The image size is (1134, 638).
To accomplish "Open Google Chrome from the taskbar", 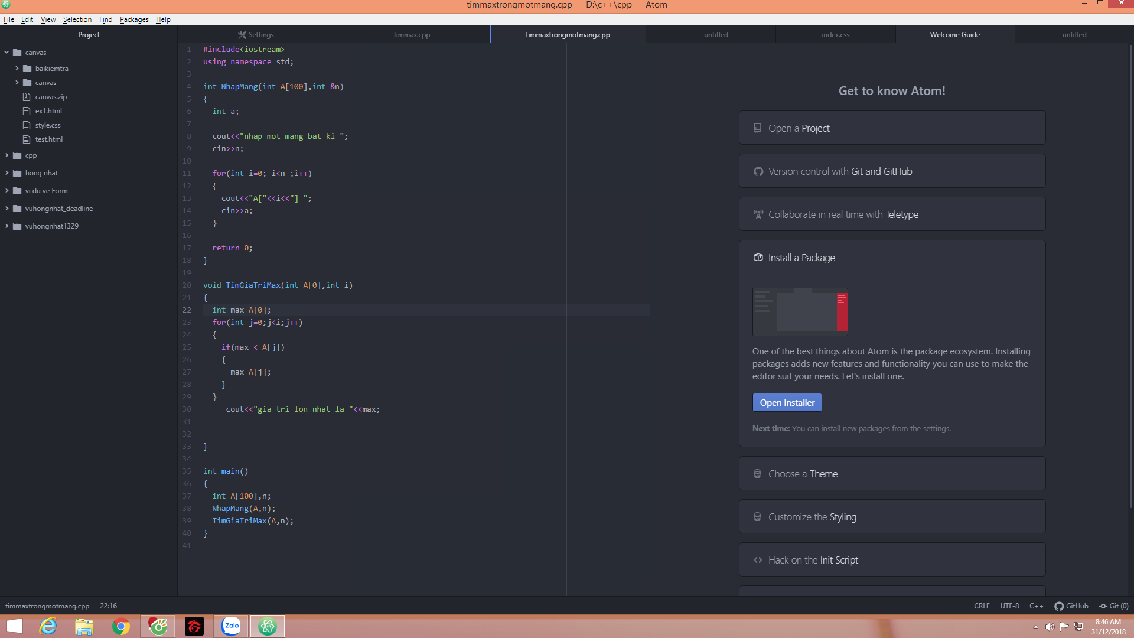I will click(x=121, y=626).
